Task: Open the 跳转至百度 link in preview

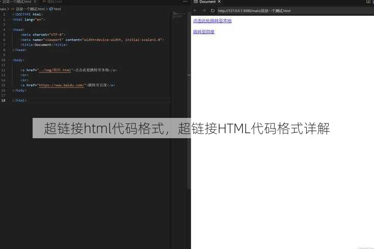Action: (x=204, y=32)
